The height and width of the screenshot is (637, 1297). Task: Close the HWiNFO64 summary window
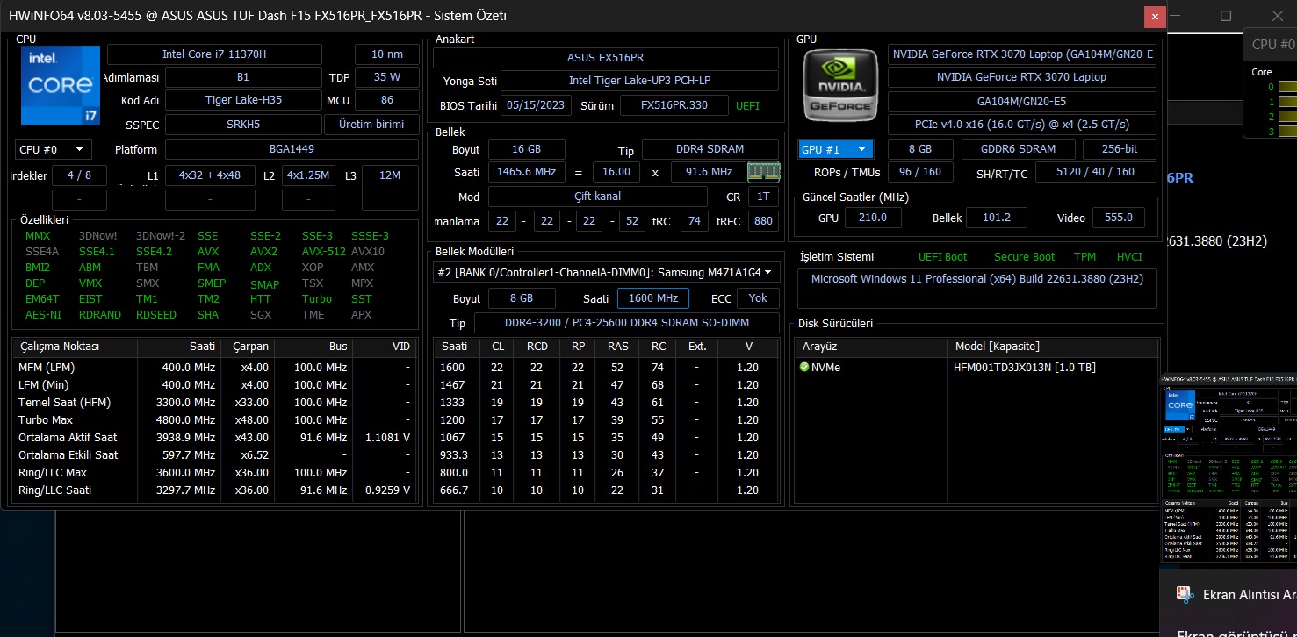1156,16
